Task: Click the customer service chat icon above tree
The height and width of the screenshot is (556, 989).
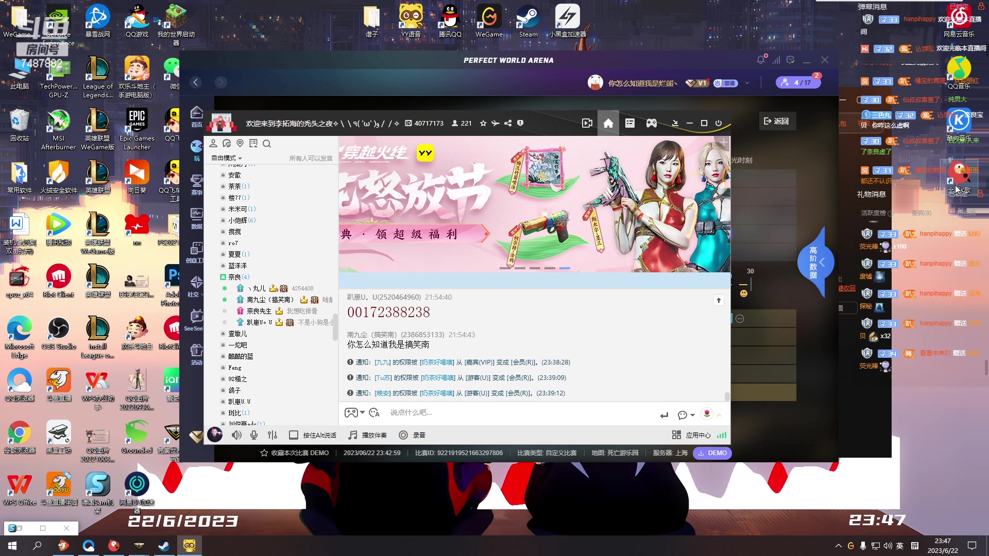Action: [227, 144]
